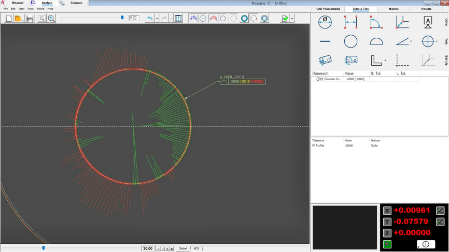Viewport: 449px width, 252px height.
Task: Toggle the deviation whisker circle button
Action: (x=254, y=19)
